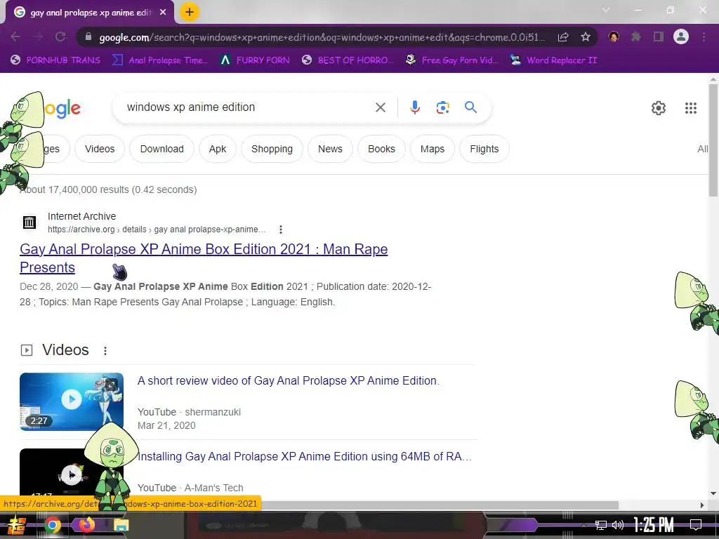Switch to Flights results
Image resolution: width=719 pixels, height=539 pixels.
point(484,149)
